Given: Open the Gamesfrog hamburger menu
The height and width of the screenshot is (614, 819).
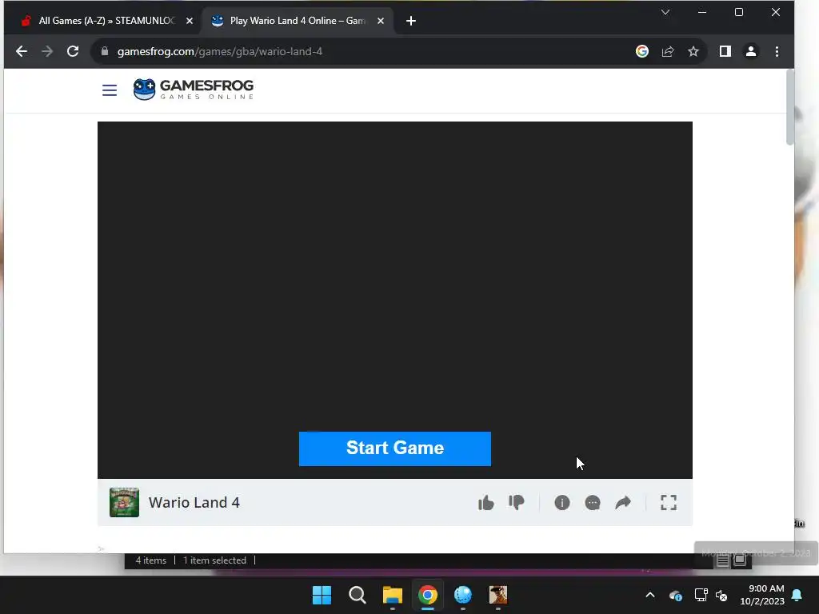Looking at the screenshot, I should (x=109, y=90).
